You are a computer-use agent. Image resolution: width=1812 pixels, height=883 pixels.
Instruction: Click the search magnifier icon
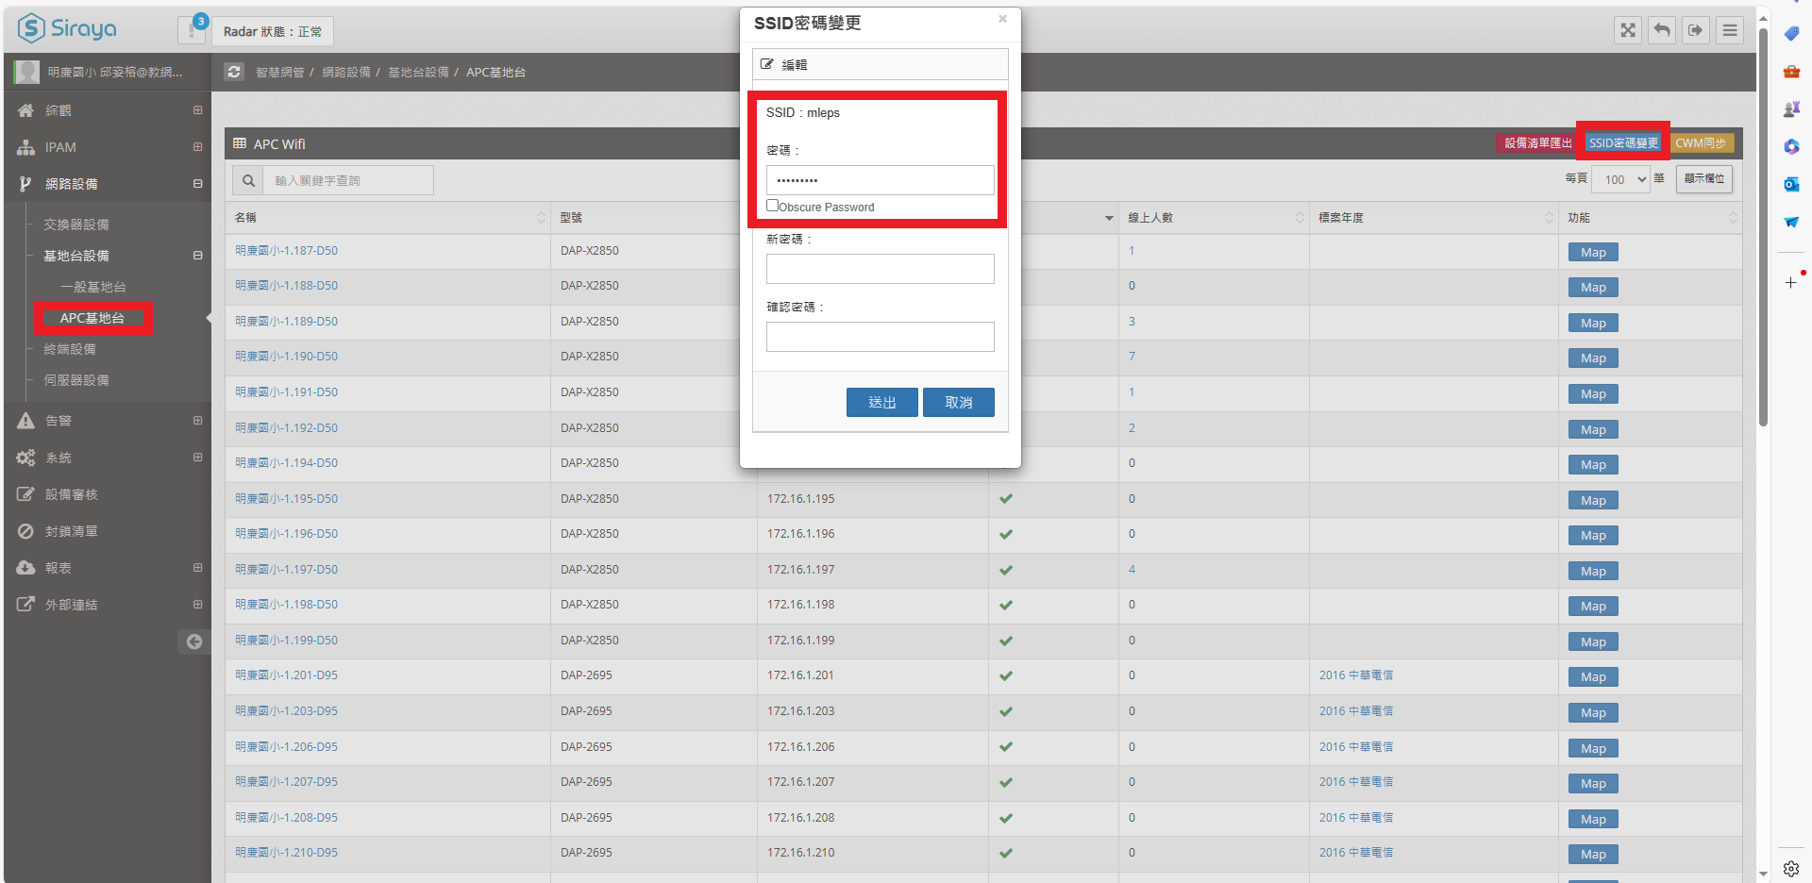click(248, 180)
